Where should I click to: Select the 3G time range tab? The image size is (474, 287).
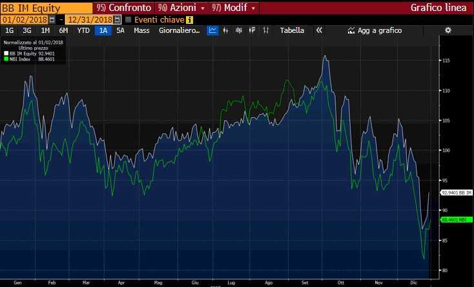click(x=27, y=30)
